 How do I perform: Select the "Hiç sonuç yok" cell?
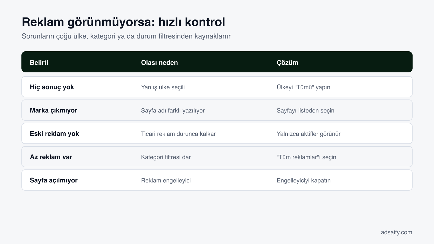(x=52, y=87)
